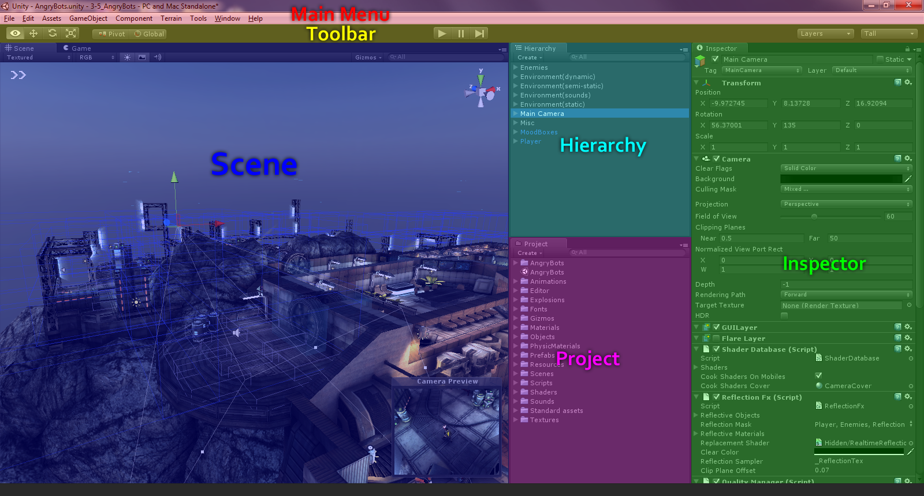Click the Hierarchy search field

(x=627, y=57)
